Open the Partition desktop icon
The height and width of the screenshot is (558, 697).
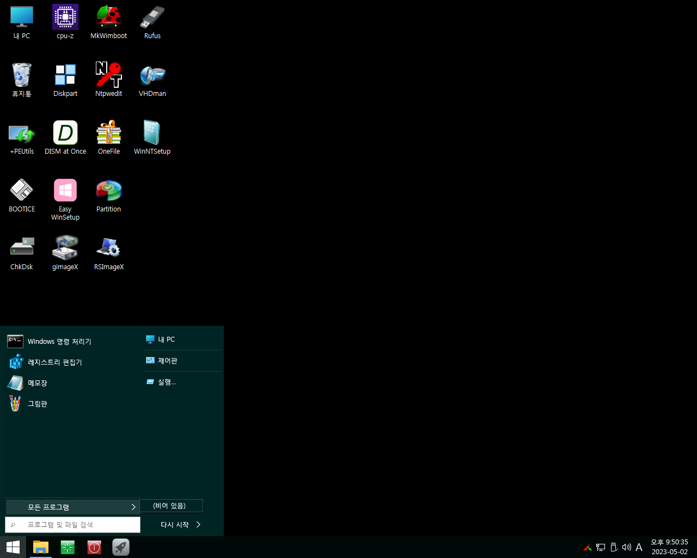[109, 196]
